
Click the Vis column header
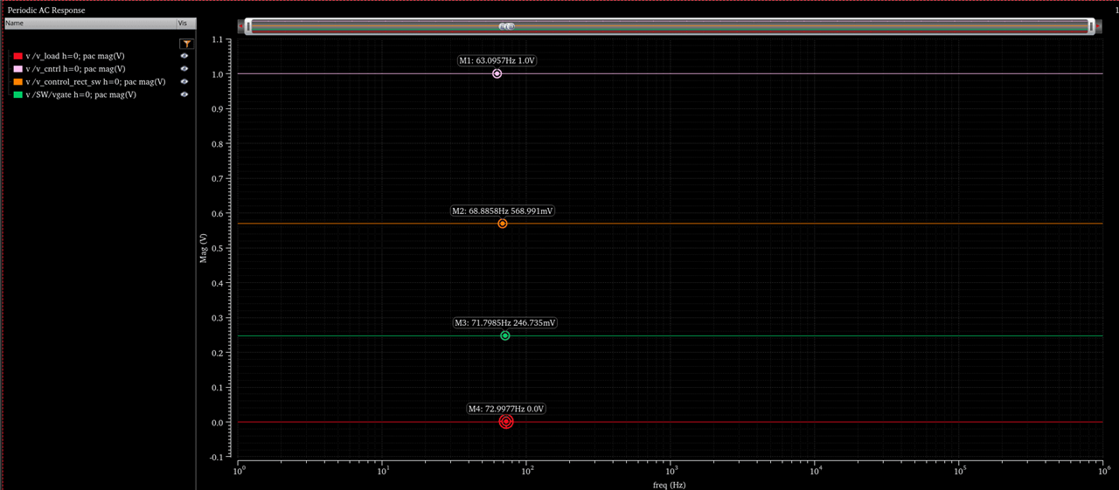coord(182,23)
